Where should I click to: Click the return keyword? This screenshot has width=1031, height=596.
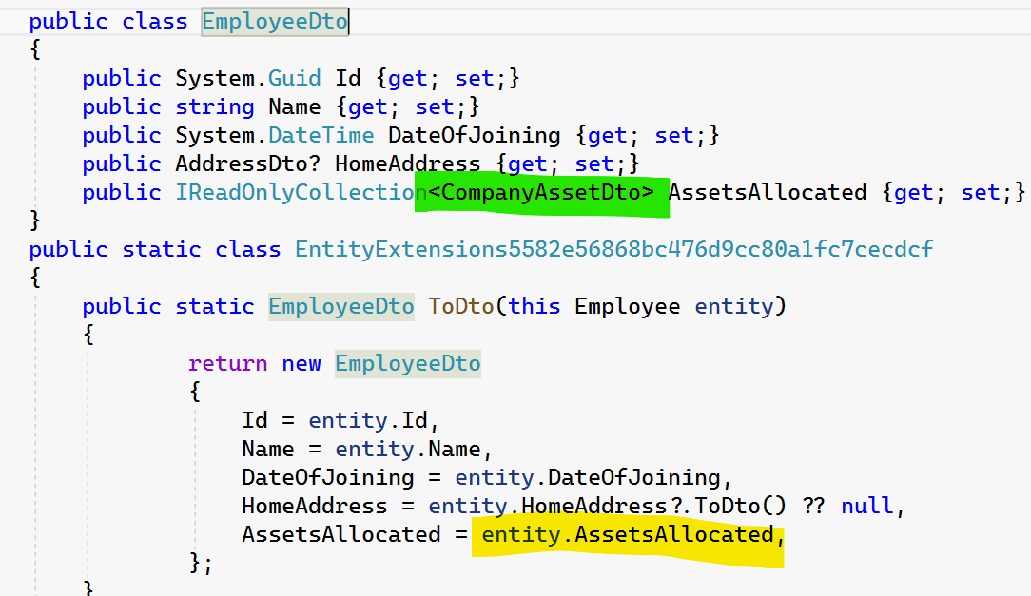point(228,364)
